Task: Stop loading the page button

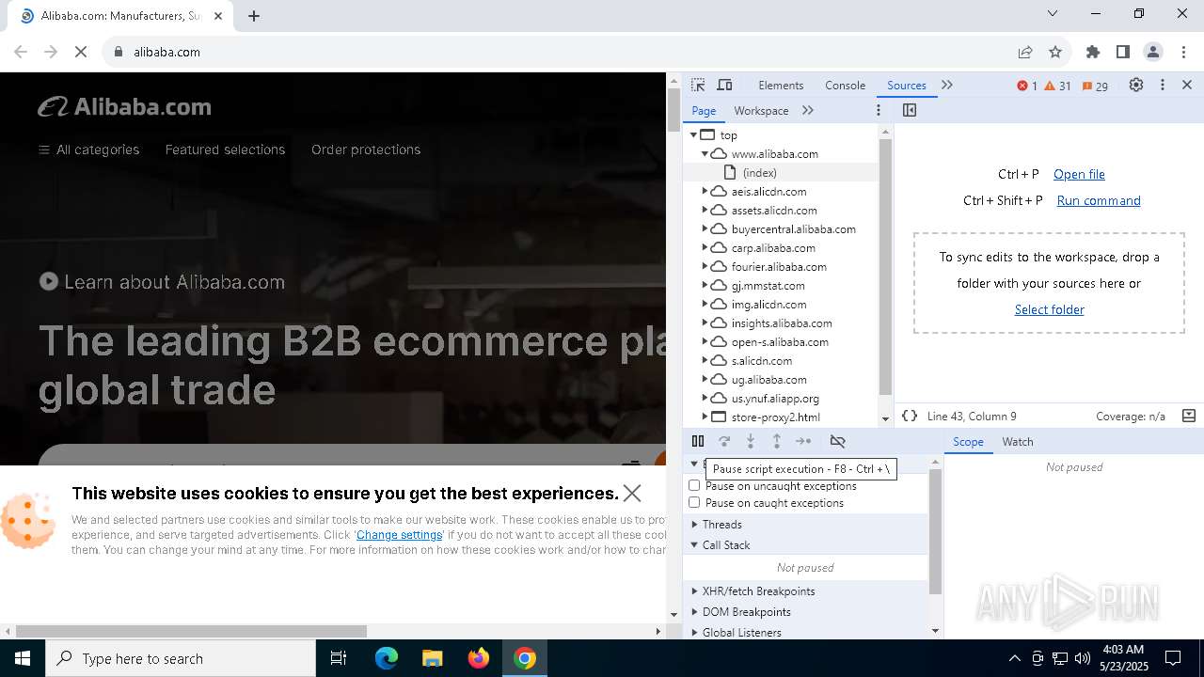Action: [x=81, y=52]
